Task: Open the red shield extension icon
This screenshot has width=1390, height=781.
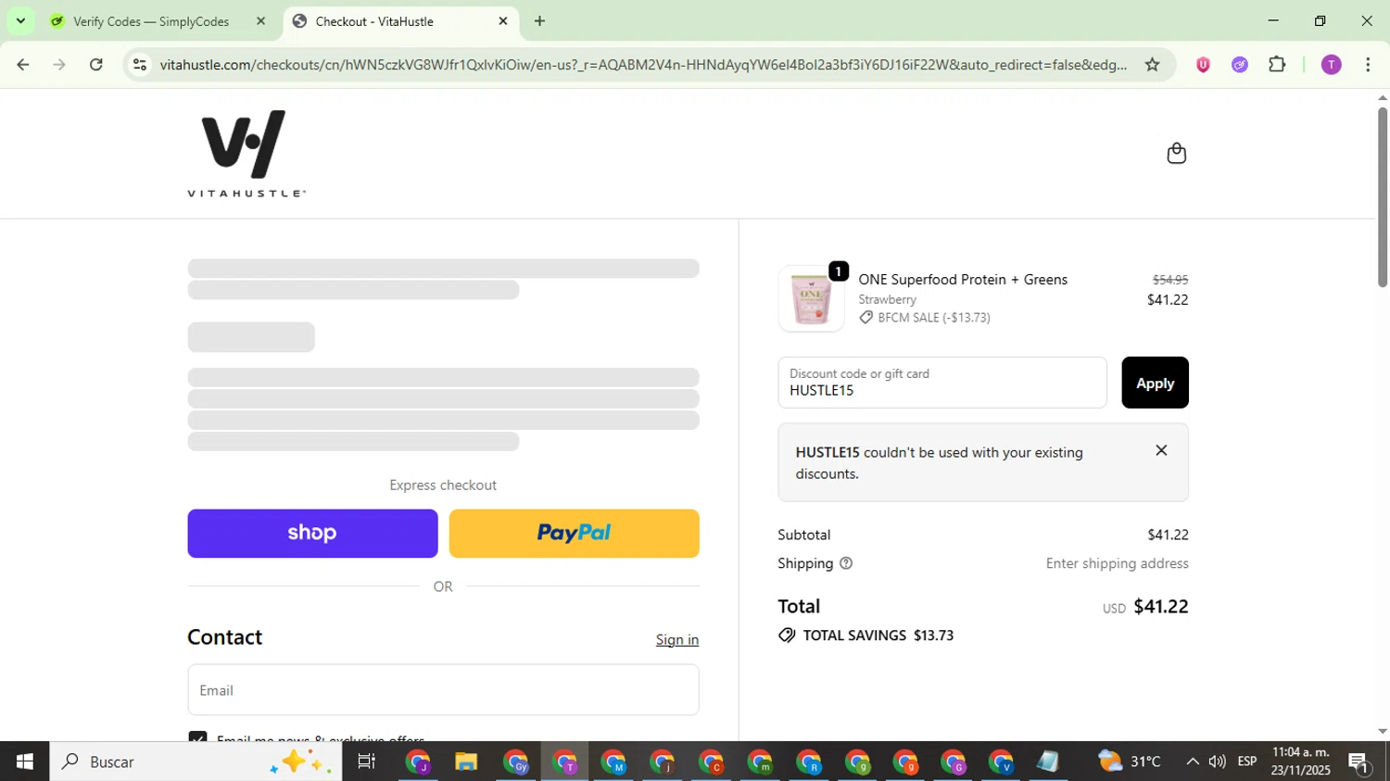Action: click(x=1203, y=65)
